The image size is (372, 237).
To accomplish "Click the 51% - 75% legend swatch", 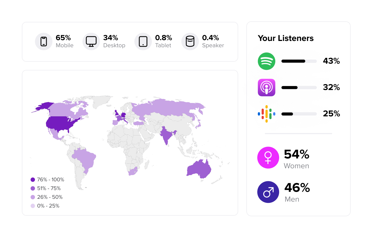I will coord(33,188).
